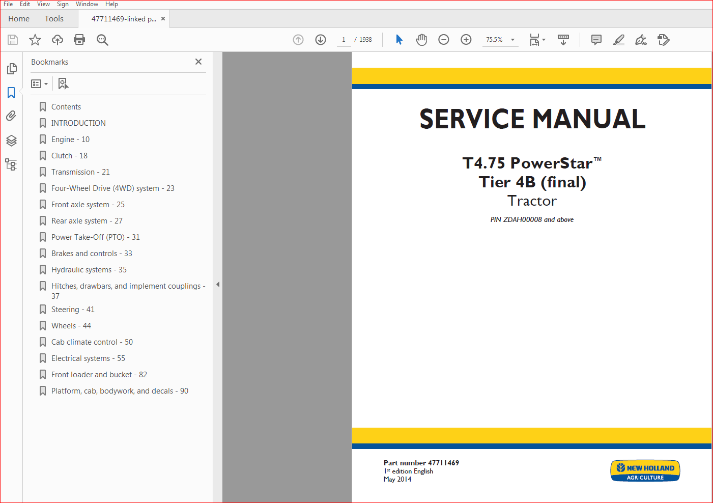The image size is (713, 503).
Task: Open the Window menu
Action: 87,4
